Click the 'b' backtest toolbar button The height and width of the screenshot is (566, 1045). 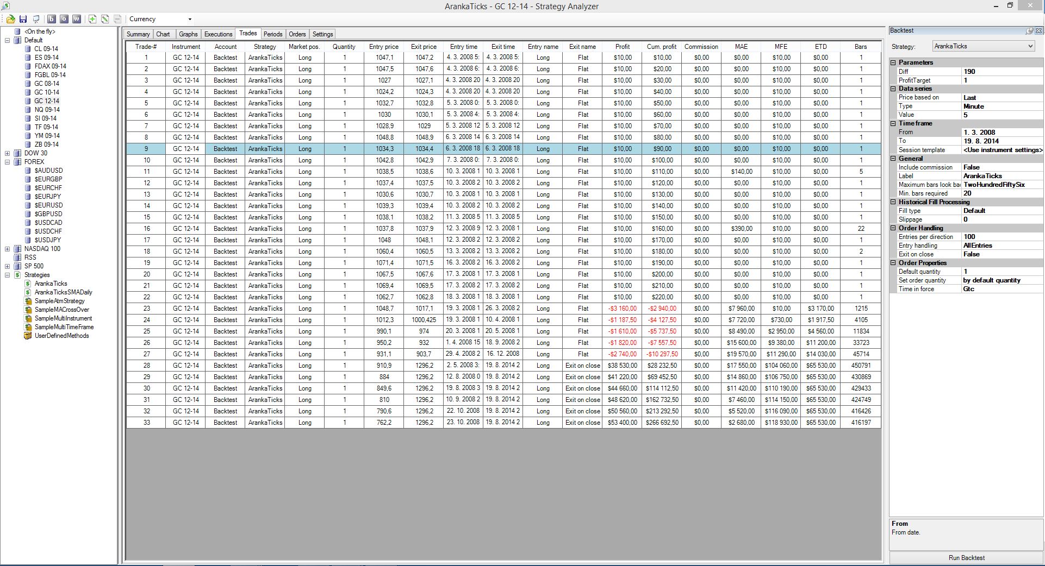tap(52, 19)
